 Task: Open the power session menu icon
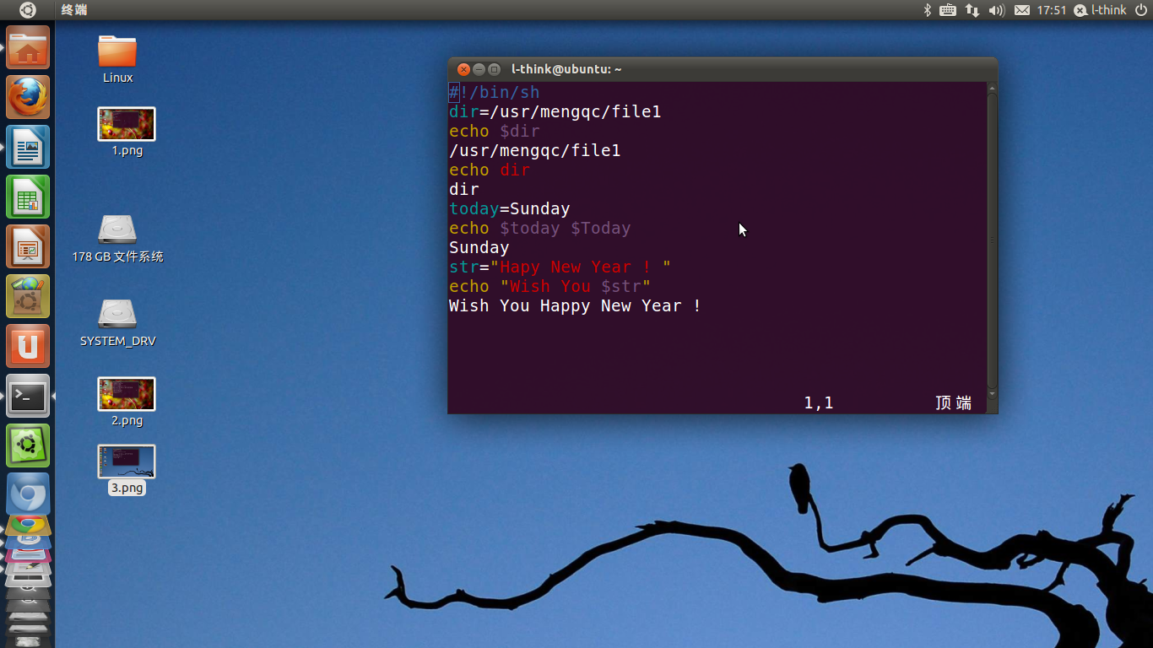[x=1141, y=10]
